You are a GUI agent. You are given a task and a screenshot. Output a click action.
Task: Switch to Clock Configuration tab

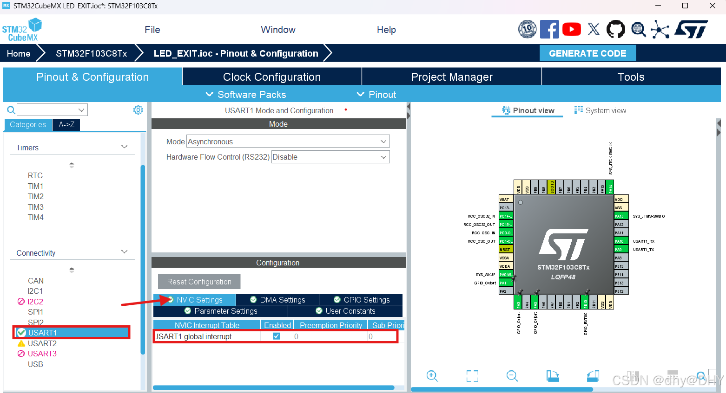[272, 77]
